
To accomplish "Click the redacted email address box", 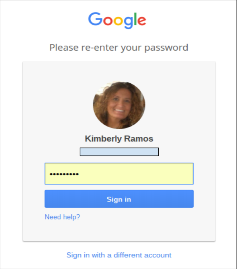I will pyautogui.click(x=119, y=152).
